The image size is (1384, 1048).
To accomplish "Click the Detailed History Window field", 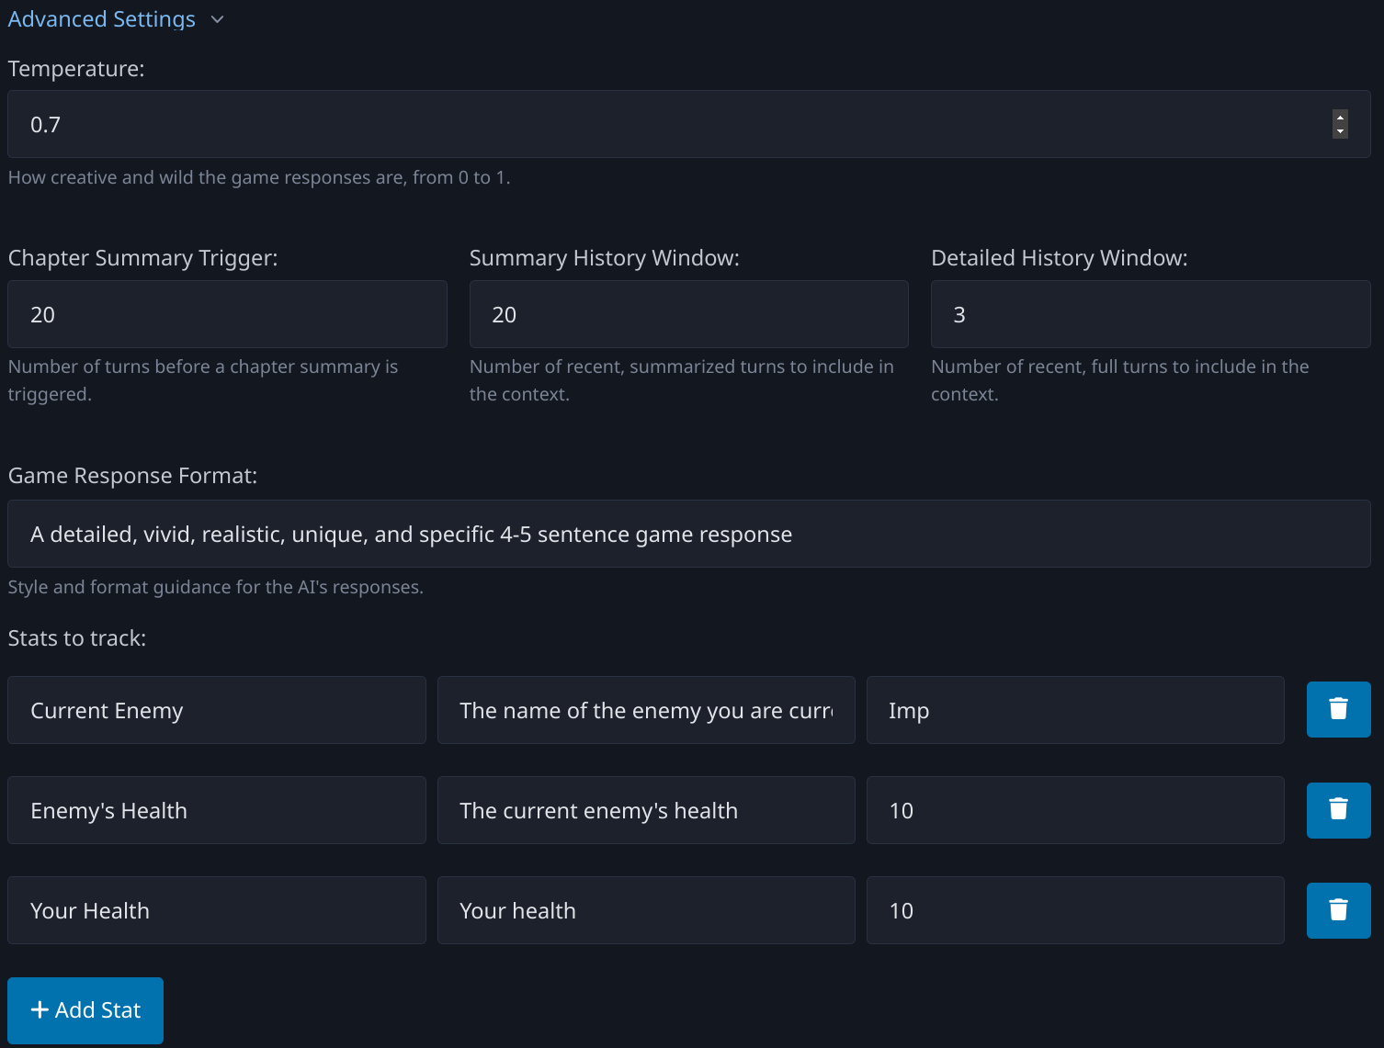I will [1150, 314].
